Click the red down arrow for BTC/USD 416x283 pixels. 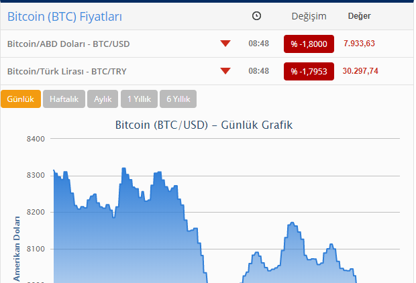tap(225, 44)
